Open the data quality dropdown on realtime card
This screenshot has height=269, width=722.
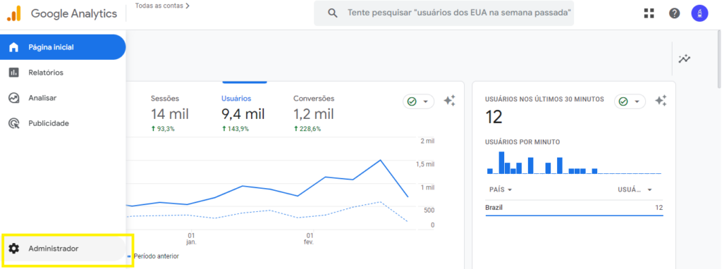(630, 101)
